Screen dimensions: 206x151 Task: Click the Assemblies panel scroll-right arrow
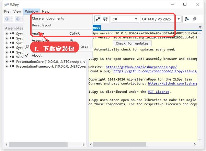pos(83,144)
